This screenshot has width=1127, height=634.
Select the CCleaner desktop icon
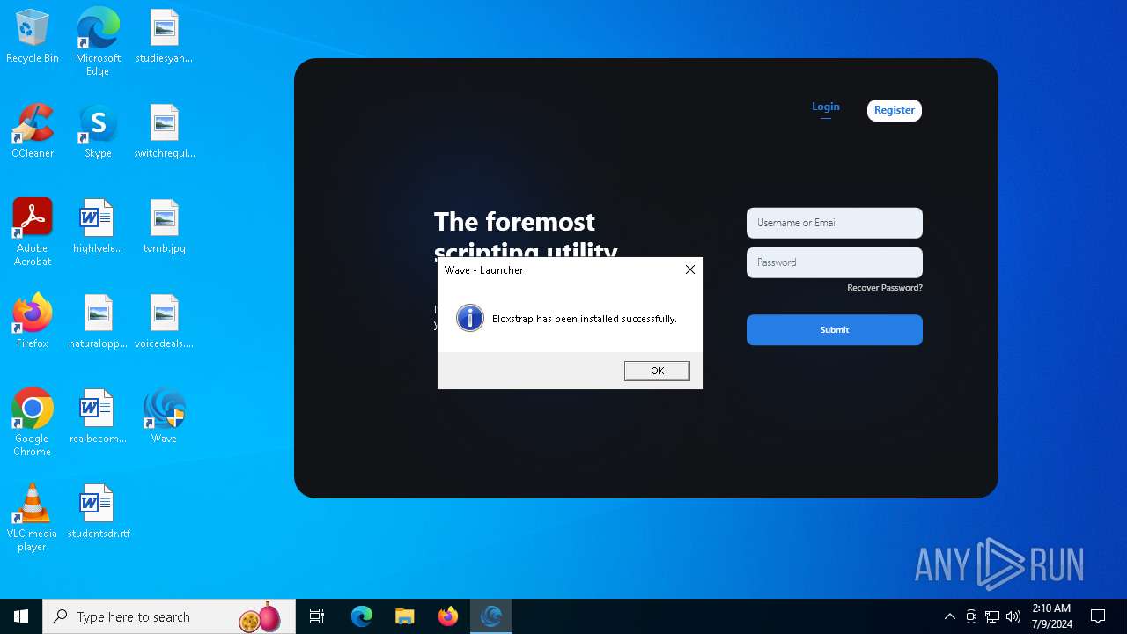(33, 132)
